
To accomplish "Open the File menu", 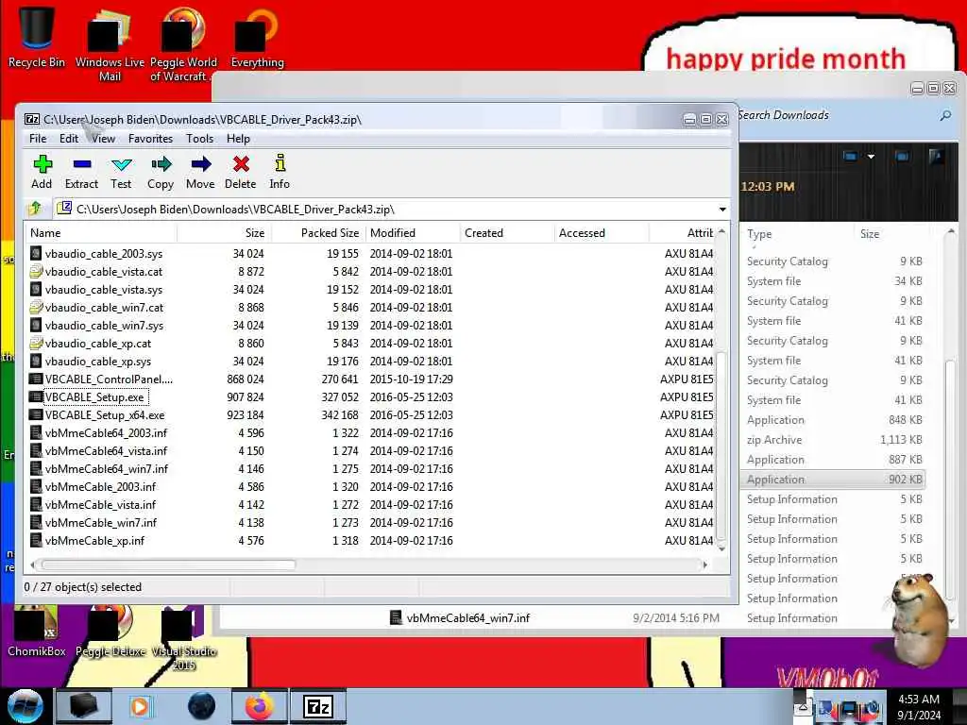I will click(x=38, y=139).
